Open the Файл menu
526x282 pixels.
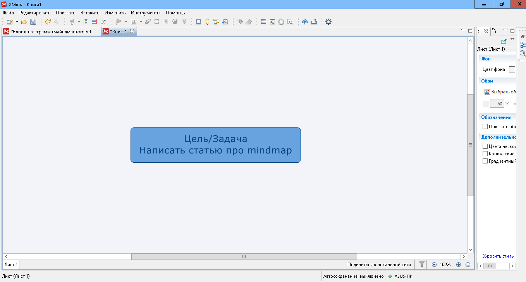tap(8, 13)
